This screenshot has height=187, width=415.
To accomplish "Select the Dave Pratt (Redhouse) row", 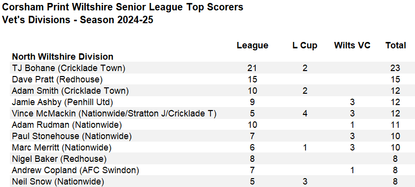I will pyautogui.click(x=212, y=79).
